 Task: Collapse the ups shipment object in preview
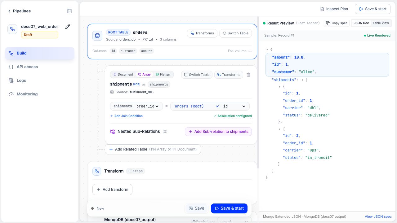[x=280, y=129]
